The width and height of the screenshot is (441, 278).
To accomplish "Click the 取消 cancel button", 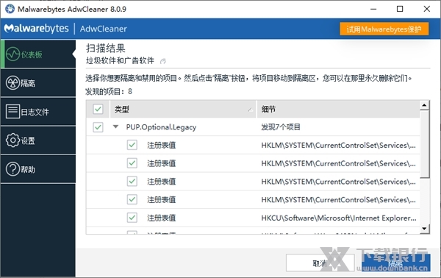I will [320, 263].
